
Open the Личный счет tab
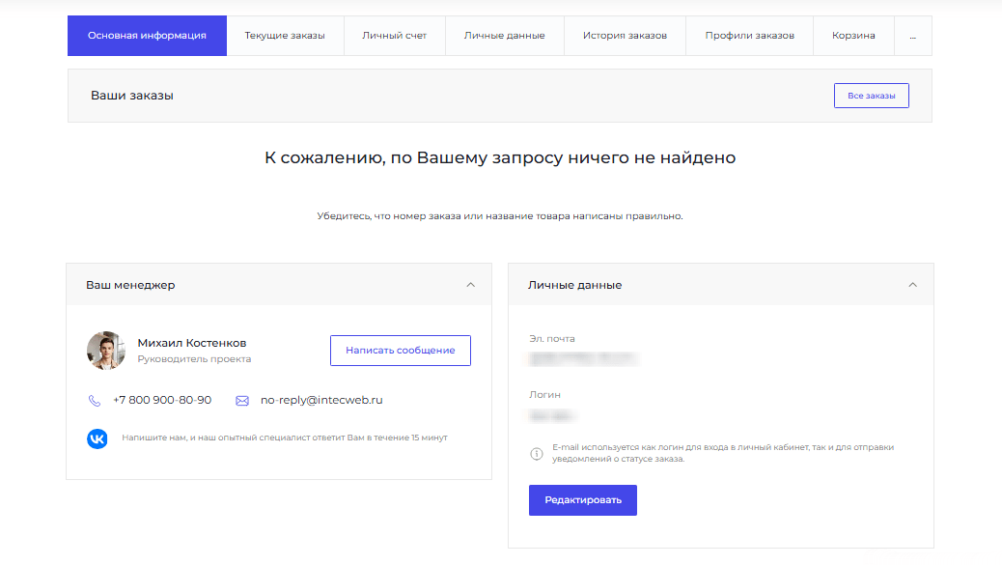395,36
